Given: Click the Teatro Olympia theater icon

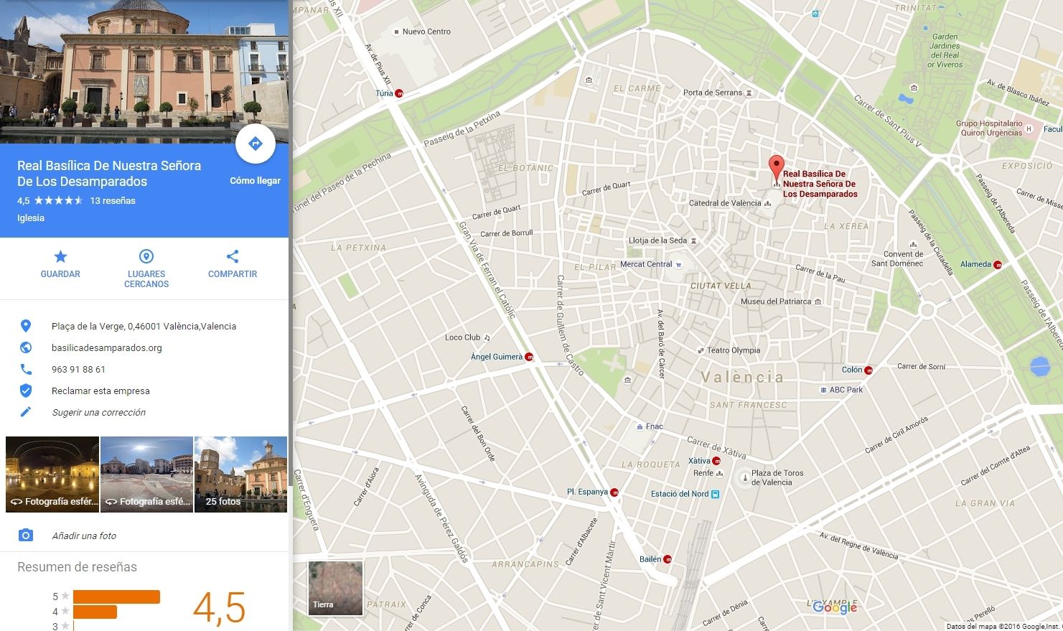Looking at the screenshot, I should pos(701,350).
